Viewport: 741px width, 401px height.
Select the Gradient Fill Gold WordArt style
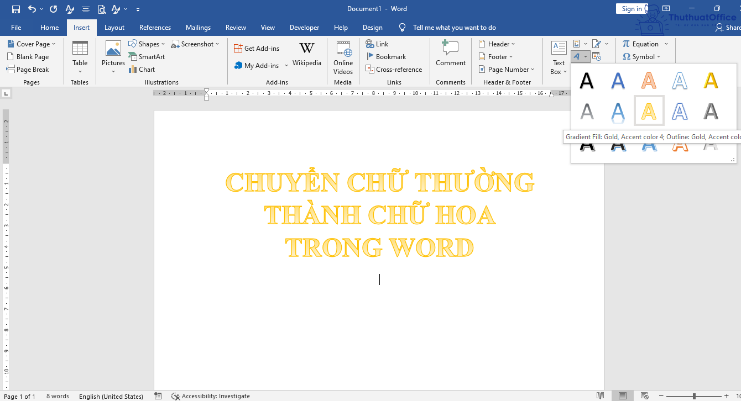tap(649, 110)
